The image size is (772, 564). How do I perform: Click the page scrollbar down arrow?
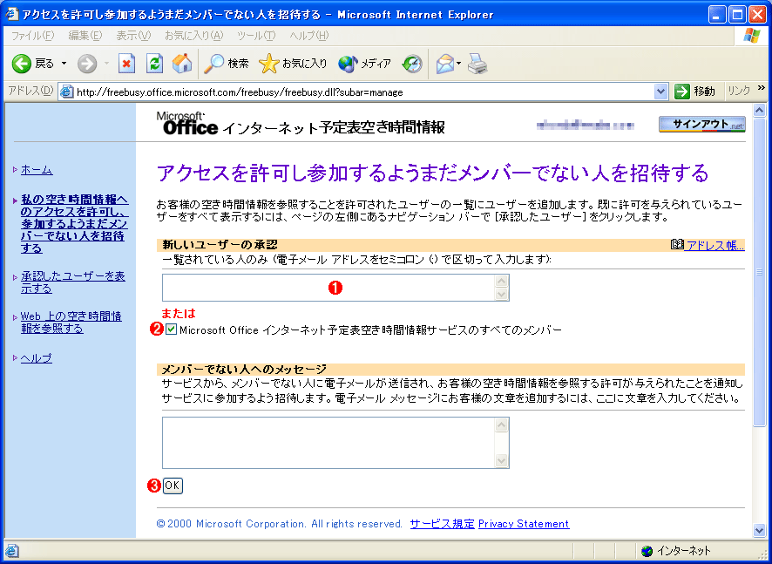coord(760,529)
